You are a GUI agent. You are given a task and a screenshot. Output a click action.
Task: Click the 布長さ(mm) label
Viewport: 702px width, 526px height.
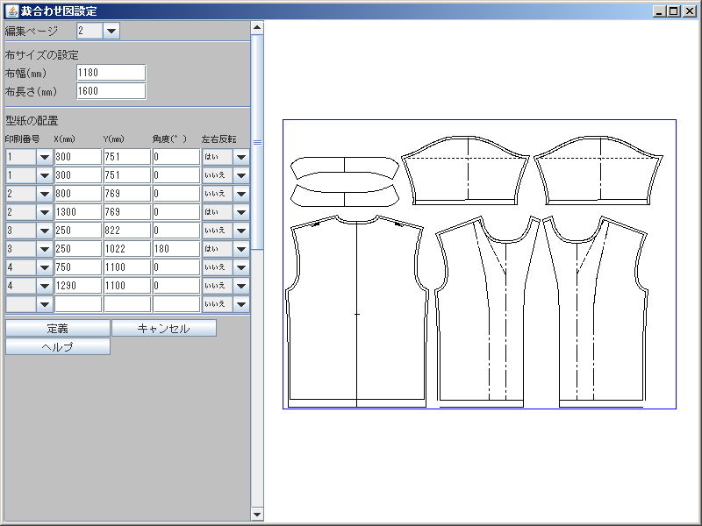click(31, 92)
